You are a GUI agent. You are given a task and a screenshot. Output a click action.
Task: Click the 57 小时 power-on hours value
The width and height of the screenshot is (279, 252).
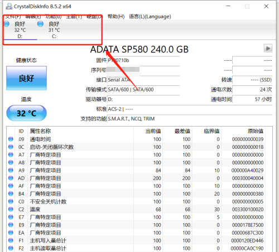(252, 99)
